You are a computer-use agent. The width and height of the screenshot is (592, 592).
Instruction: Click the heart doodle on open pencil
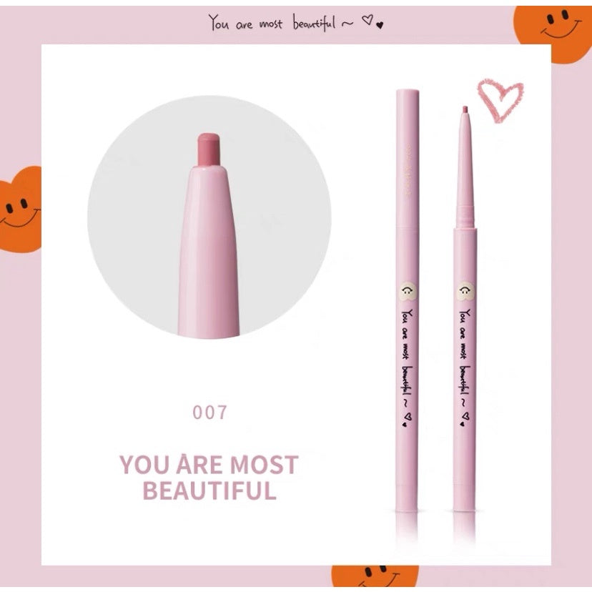(x=465, y=419)
